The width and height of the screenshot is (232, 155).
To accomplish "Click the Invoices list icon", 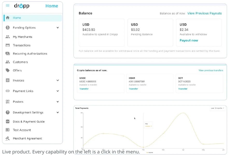I will (8, 80).
